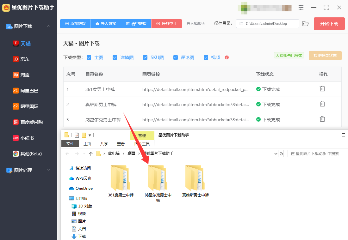
Task: Toggle the 评论图 checkbox
Action: 176,57
